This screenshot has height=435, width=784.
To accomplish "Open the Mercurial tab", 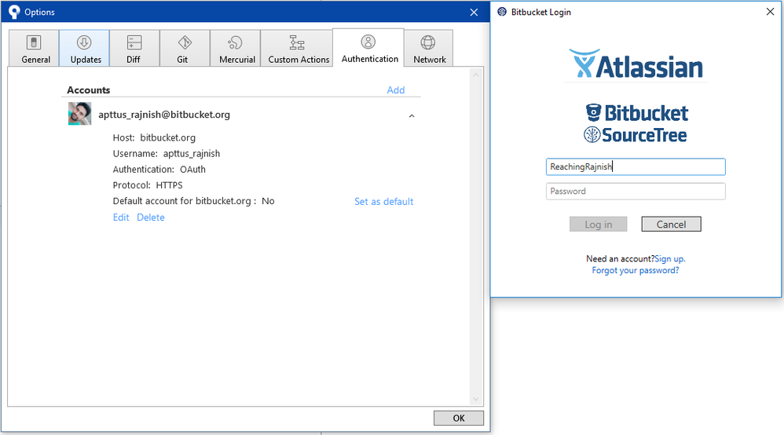I will pos(235,48).
